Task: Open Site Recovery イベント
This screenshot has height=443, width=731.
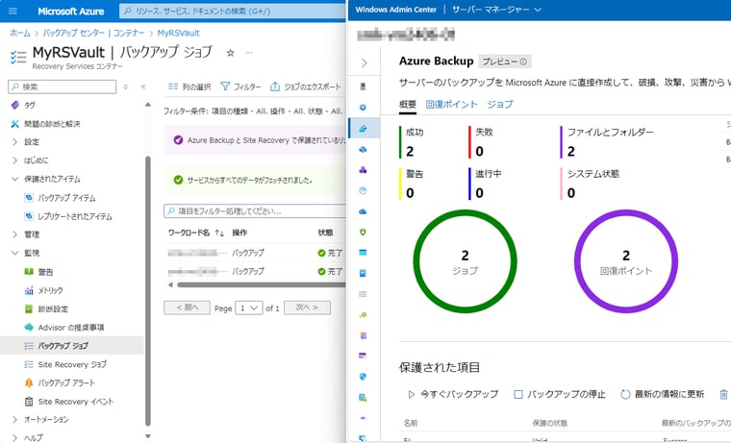Action: (76, 402)
